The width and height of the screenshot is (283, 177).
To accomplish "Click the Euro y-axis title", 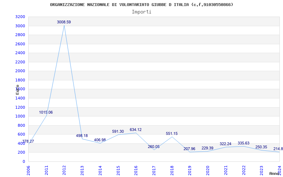I will (17, 90).
